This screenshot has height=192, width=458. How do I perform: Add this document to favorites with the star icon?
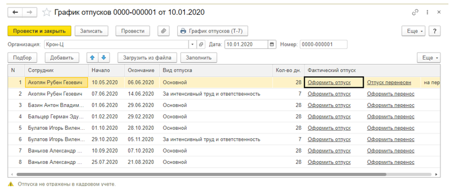click(46, 12)
